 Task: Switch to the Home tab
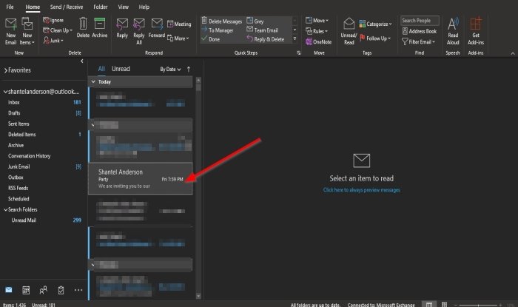(33, 7)
